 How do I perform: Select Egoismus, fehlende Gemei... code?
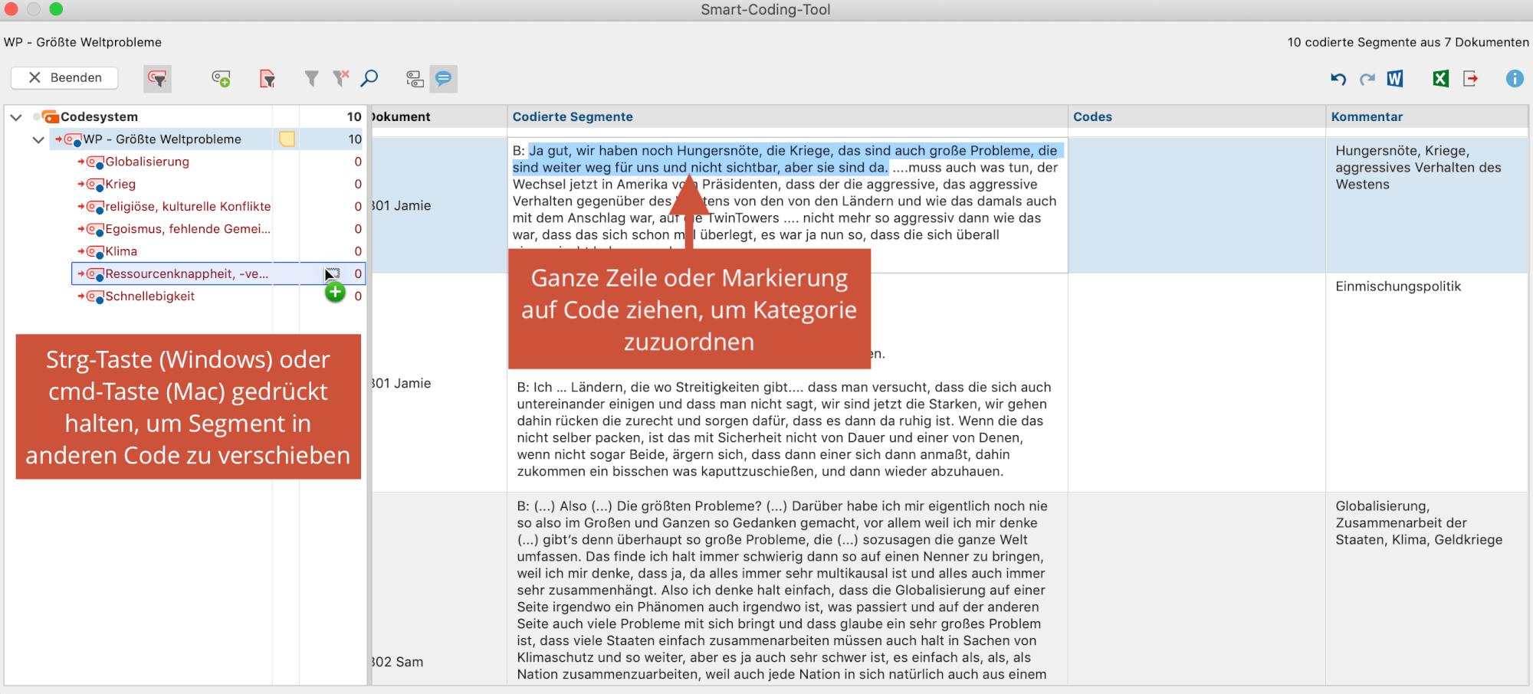click(188, 228)
